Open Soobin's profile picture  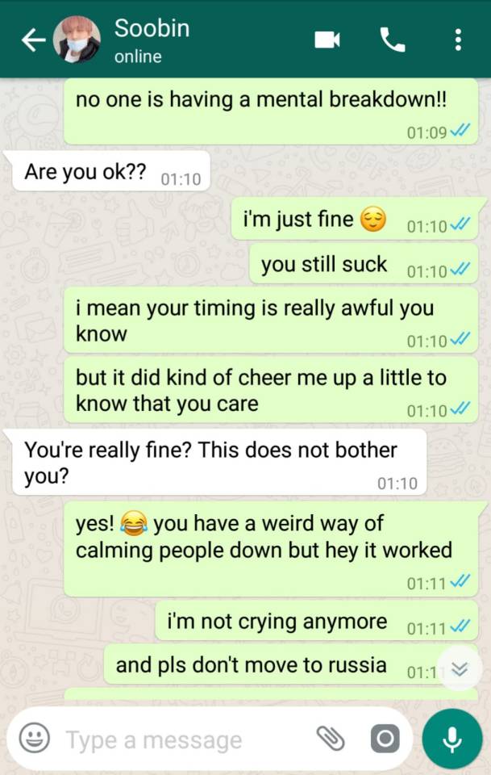pos(77,40)
